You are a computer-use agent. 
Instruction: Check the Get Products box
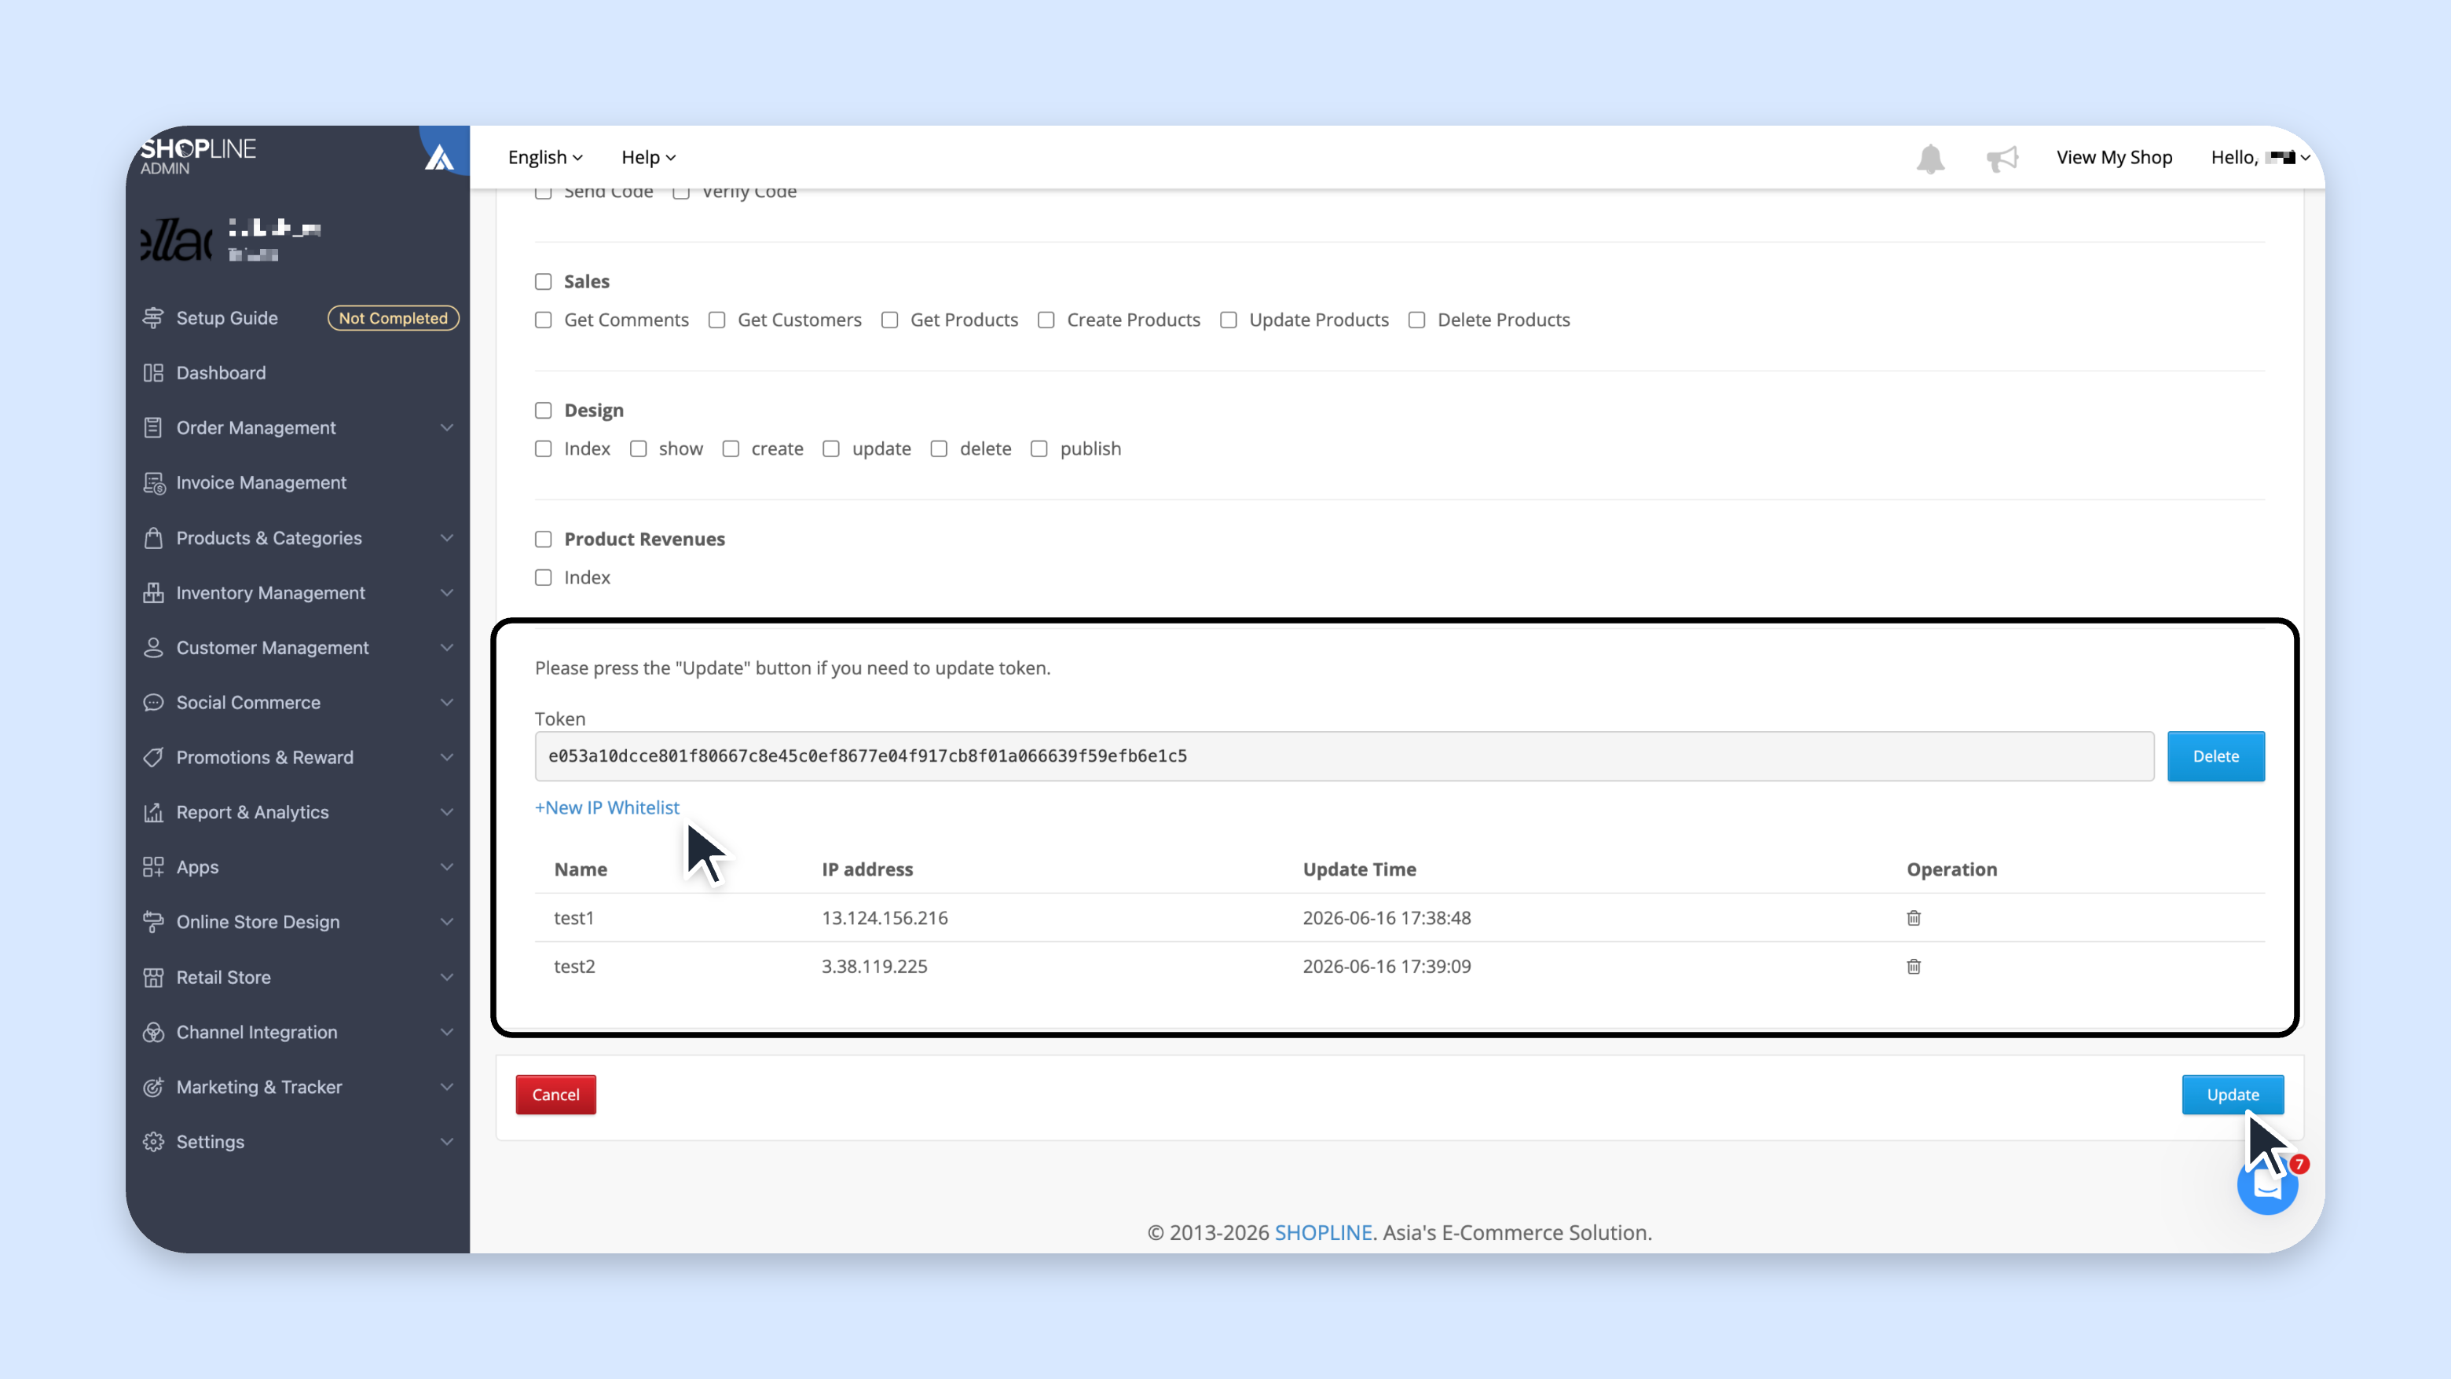(889, 320)
